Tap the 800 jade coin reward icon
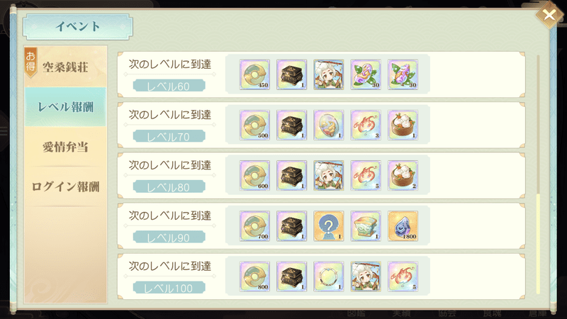This screenshot has height=319, width=567. click(x=254, y=276)
